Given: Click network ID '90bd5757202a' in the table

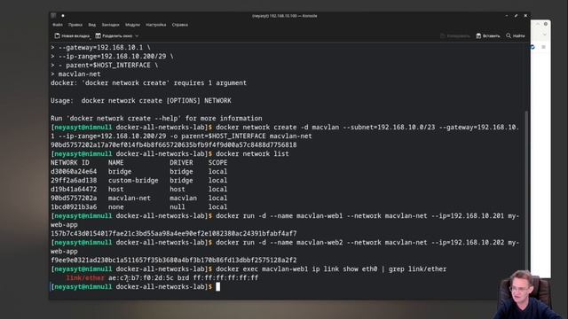Looking at the screenshot, I should click(x=74, y=198).
